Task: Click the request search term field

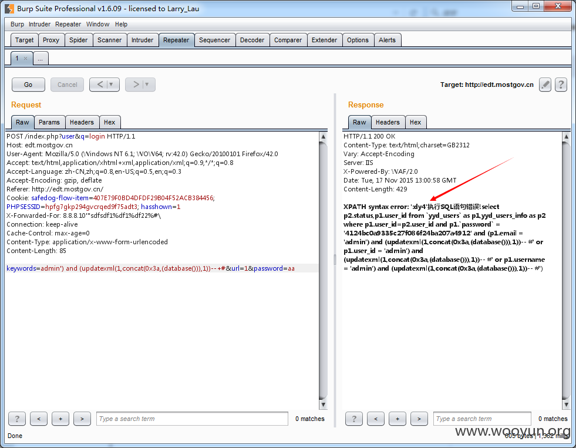Action: [192, 419]
